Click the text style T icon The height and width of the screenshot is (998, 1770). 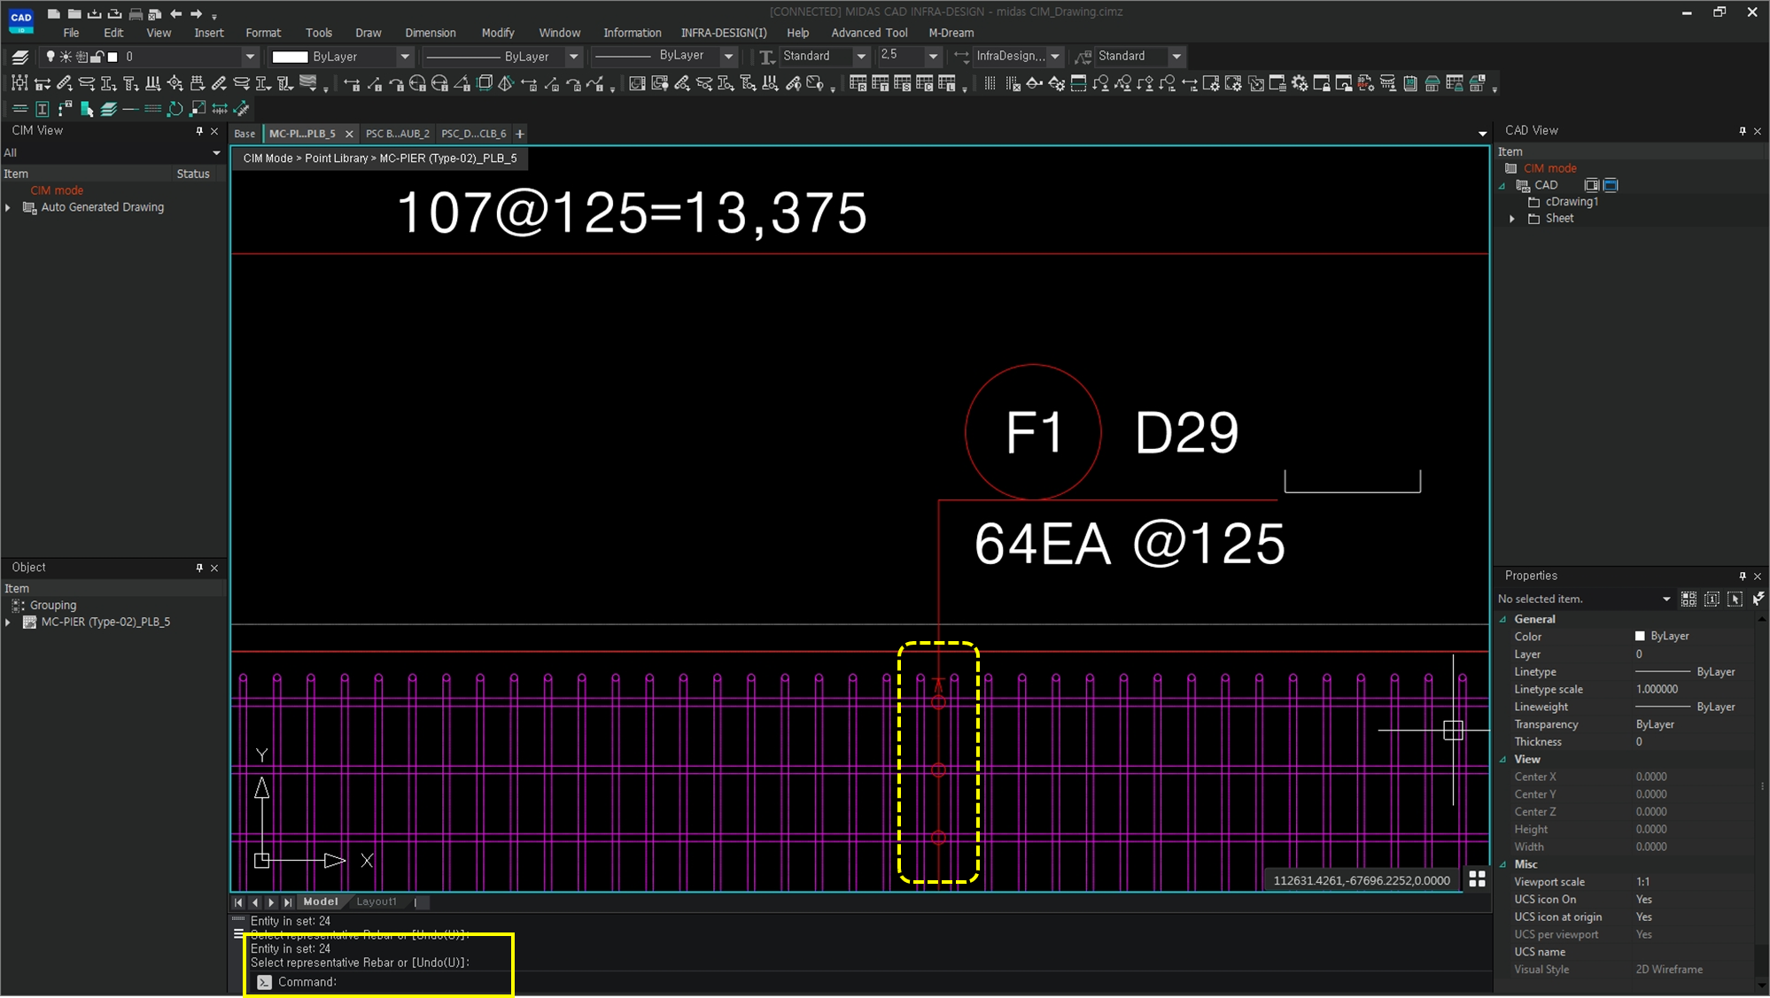click(x=766, y=57)
